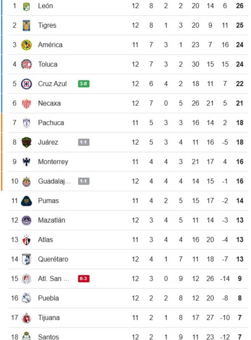Image resolution: width=251 pixels, height=340 pixels.
Task: Click the Pachuca team name
Action: [51, 123]
